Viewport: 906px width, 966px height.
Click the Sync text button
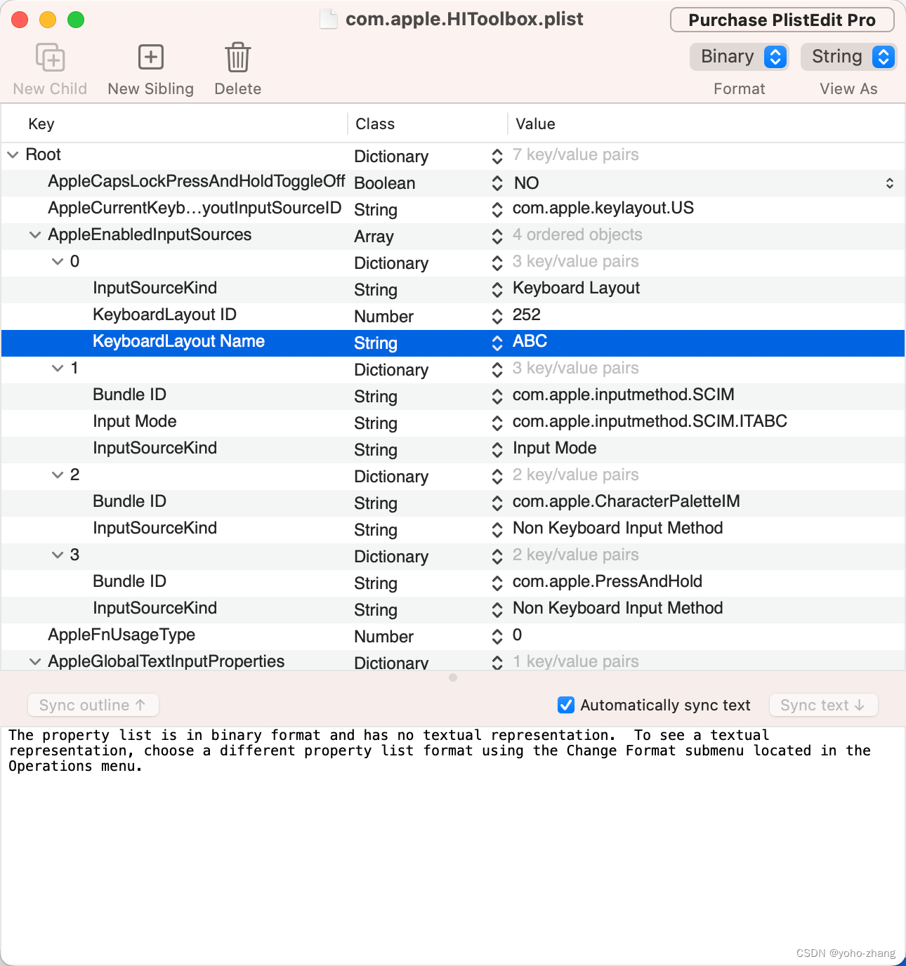(x=824, y=705)
